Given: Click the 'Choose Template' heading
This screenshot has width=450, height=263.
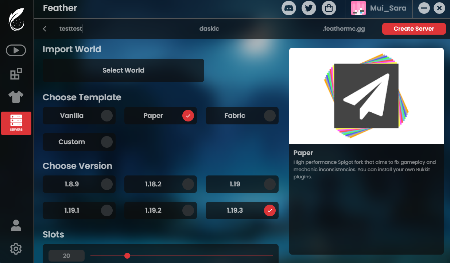Looking at the screenshot, I should pos(82,97).
